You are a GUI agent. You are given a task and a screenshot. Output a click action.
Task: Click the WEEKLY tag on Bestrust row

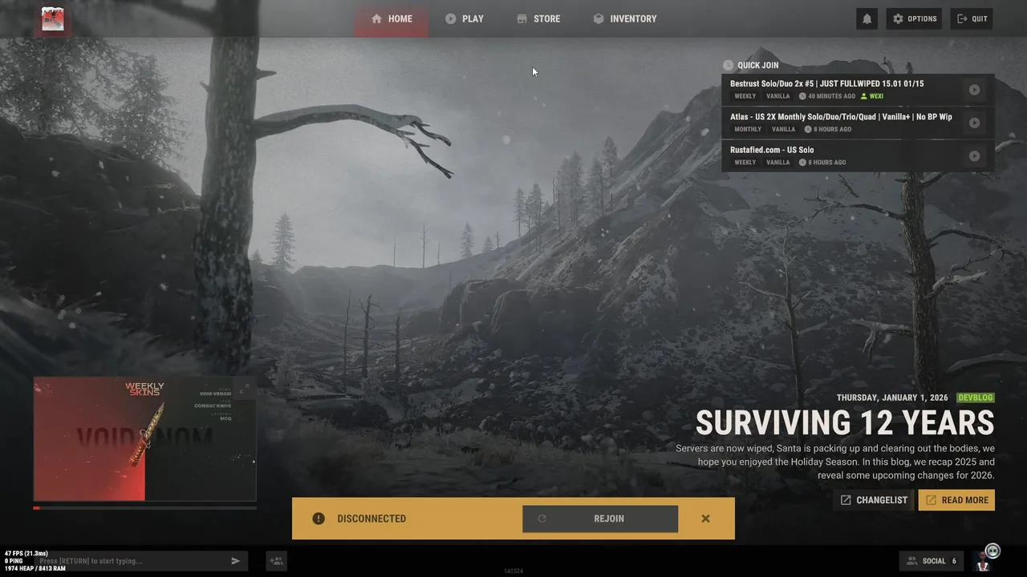(745, 96)
